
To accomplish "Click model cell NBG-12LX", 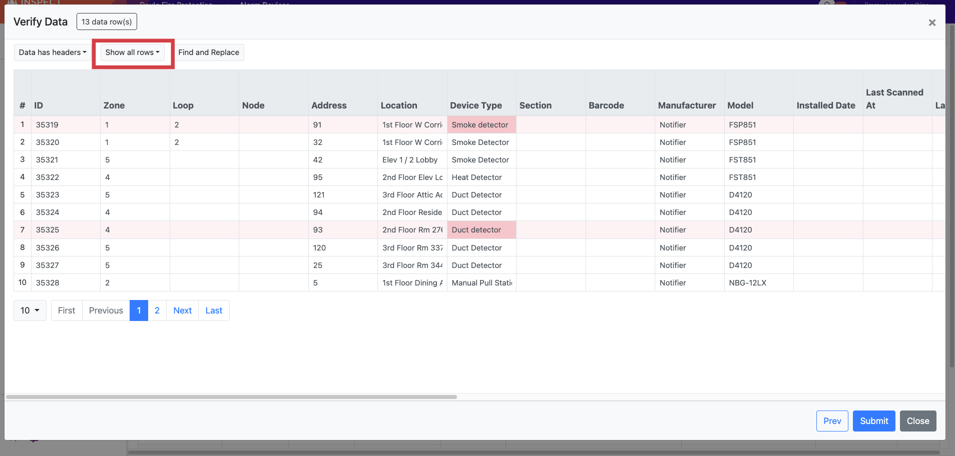I will 759,283.
